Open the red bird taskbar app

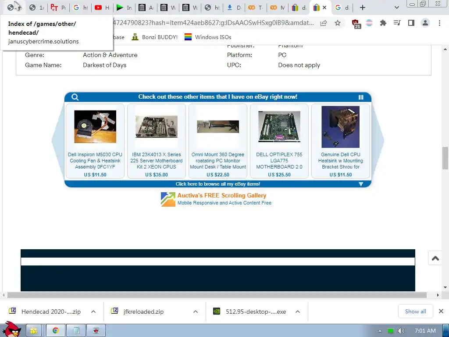click(96, 331)
